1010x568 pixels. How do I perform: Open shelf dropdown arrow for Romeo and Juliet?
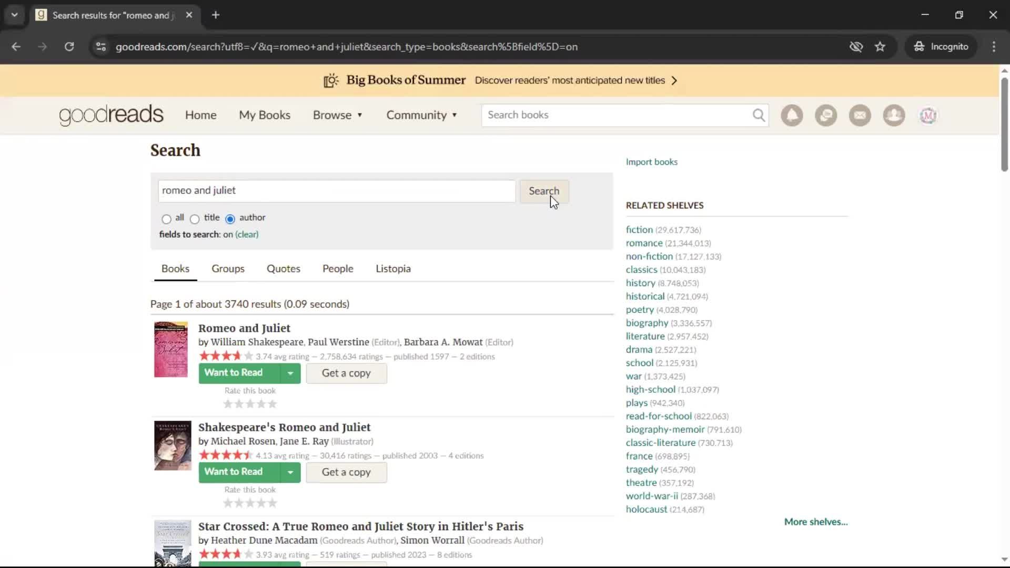pyautogui.click(x=290, y=373)
